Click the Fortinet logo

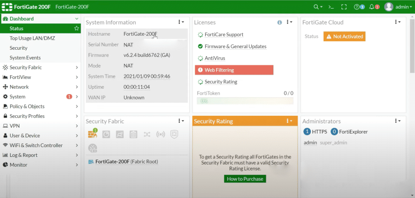coord(7,7)
